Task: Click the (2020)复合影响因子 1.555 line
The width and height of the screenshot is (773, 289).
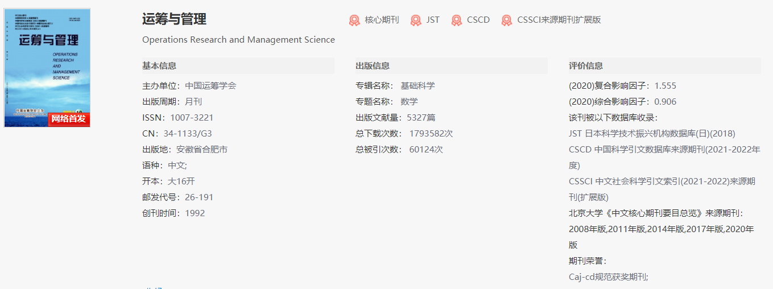Action: click(622, 86)
